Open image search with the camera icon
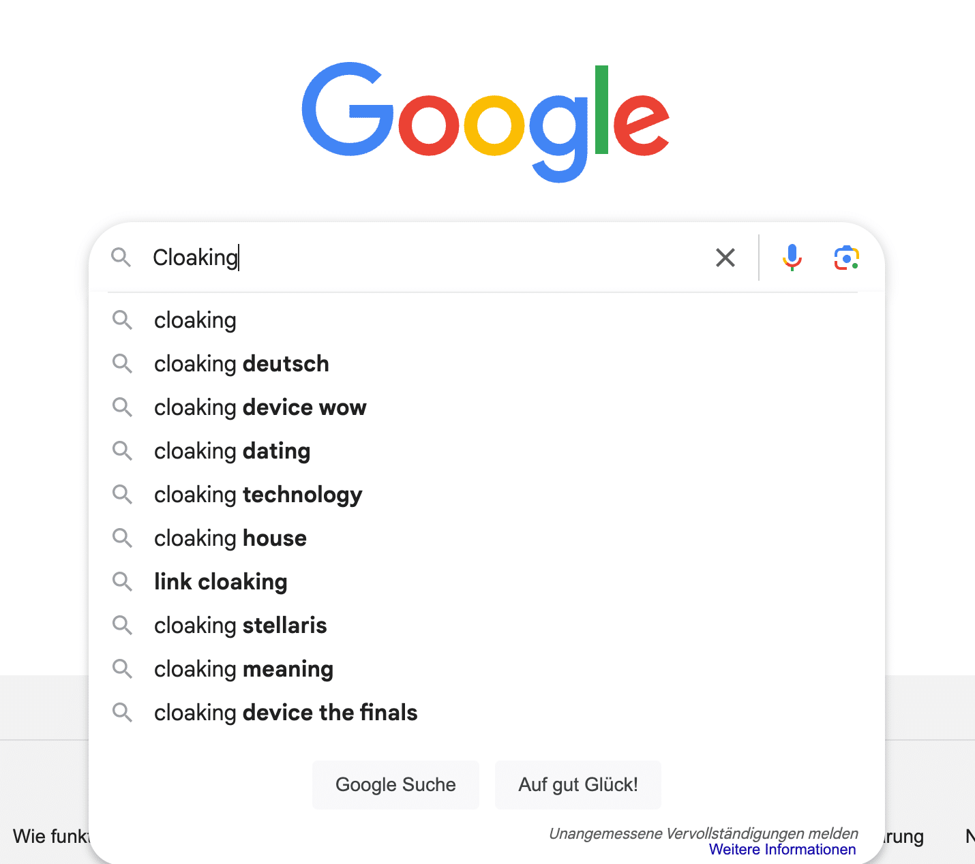This screenshot has width=975, height=864. 846,258
